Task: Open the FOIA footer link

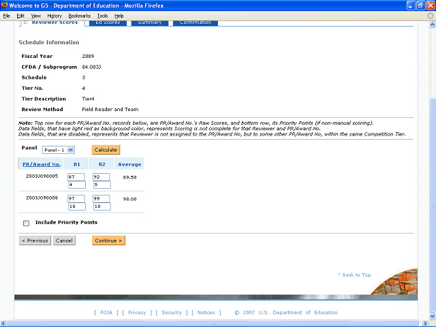Action: tap(106, 313)
